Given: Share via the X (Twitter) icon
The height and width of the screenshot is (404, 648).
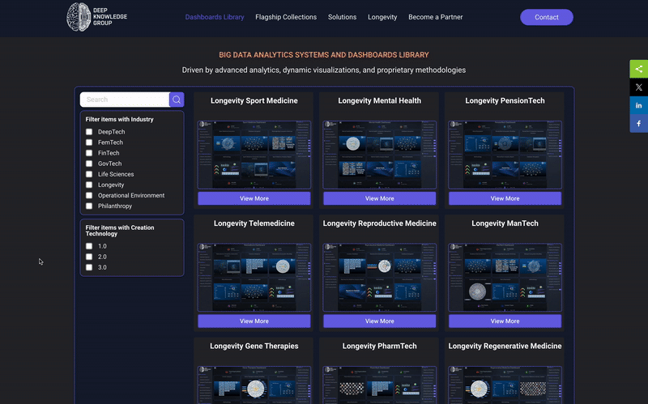Looking at the screenshot, I should tap(638, 87).
